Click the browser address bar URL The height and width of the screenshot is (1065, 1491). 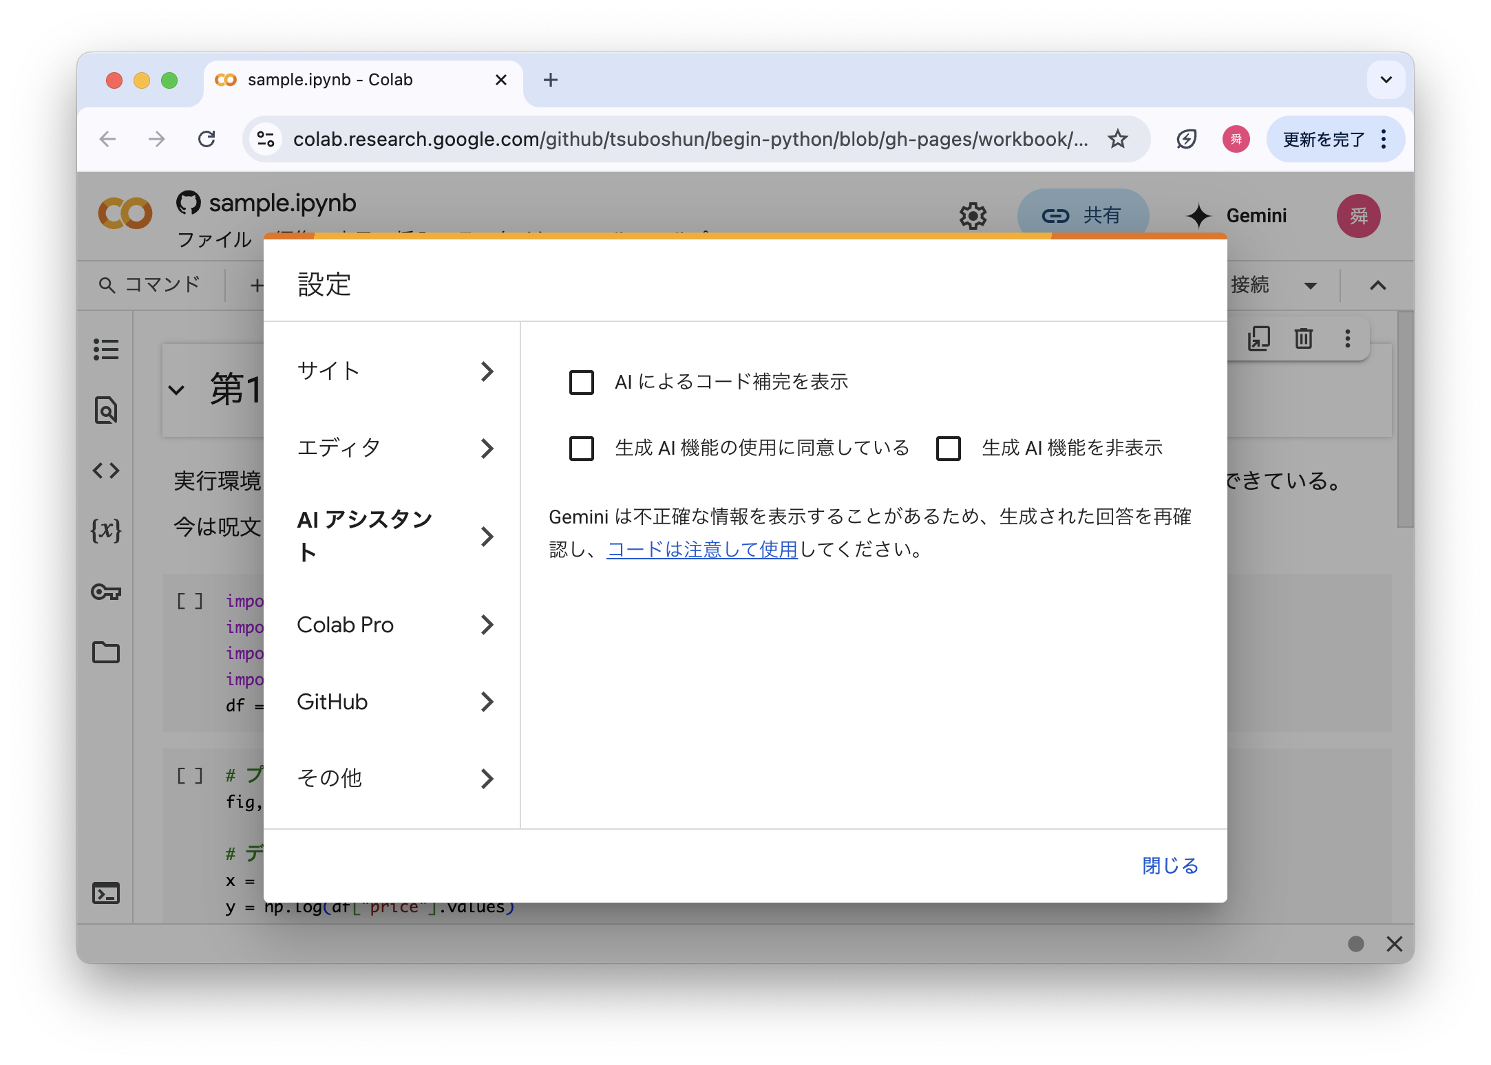coord(690,139)
